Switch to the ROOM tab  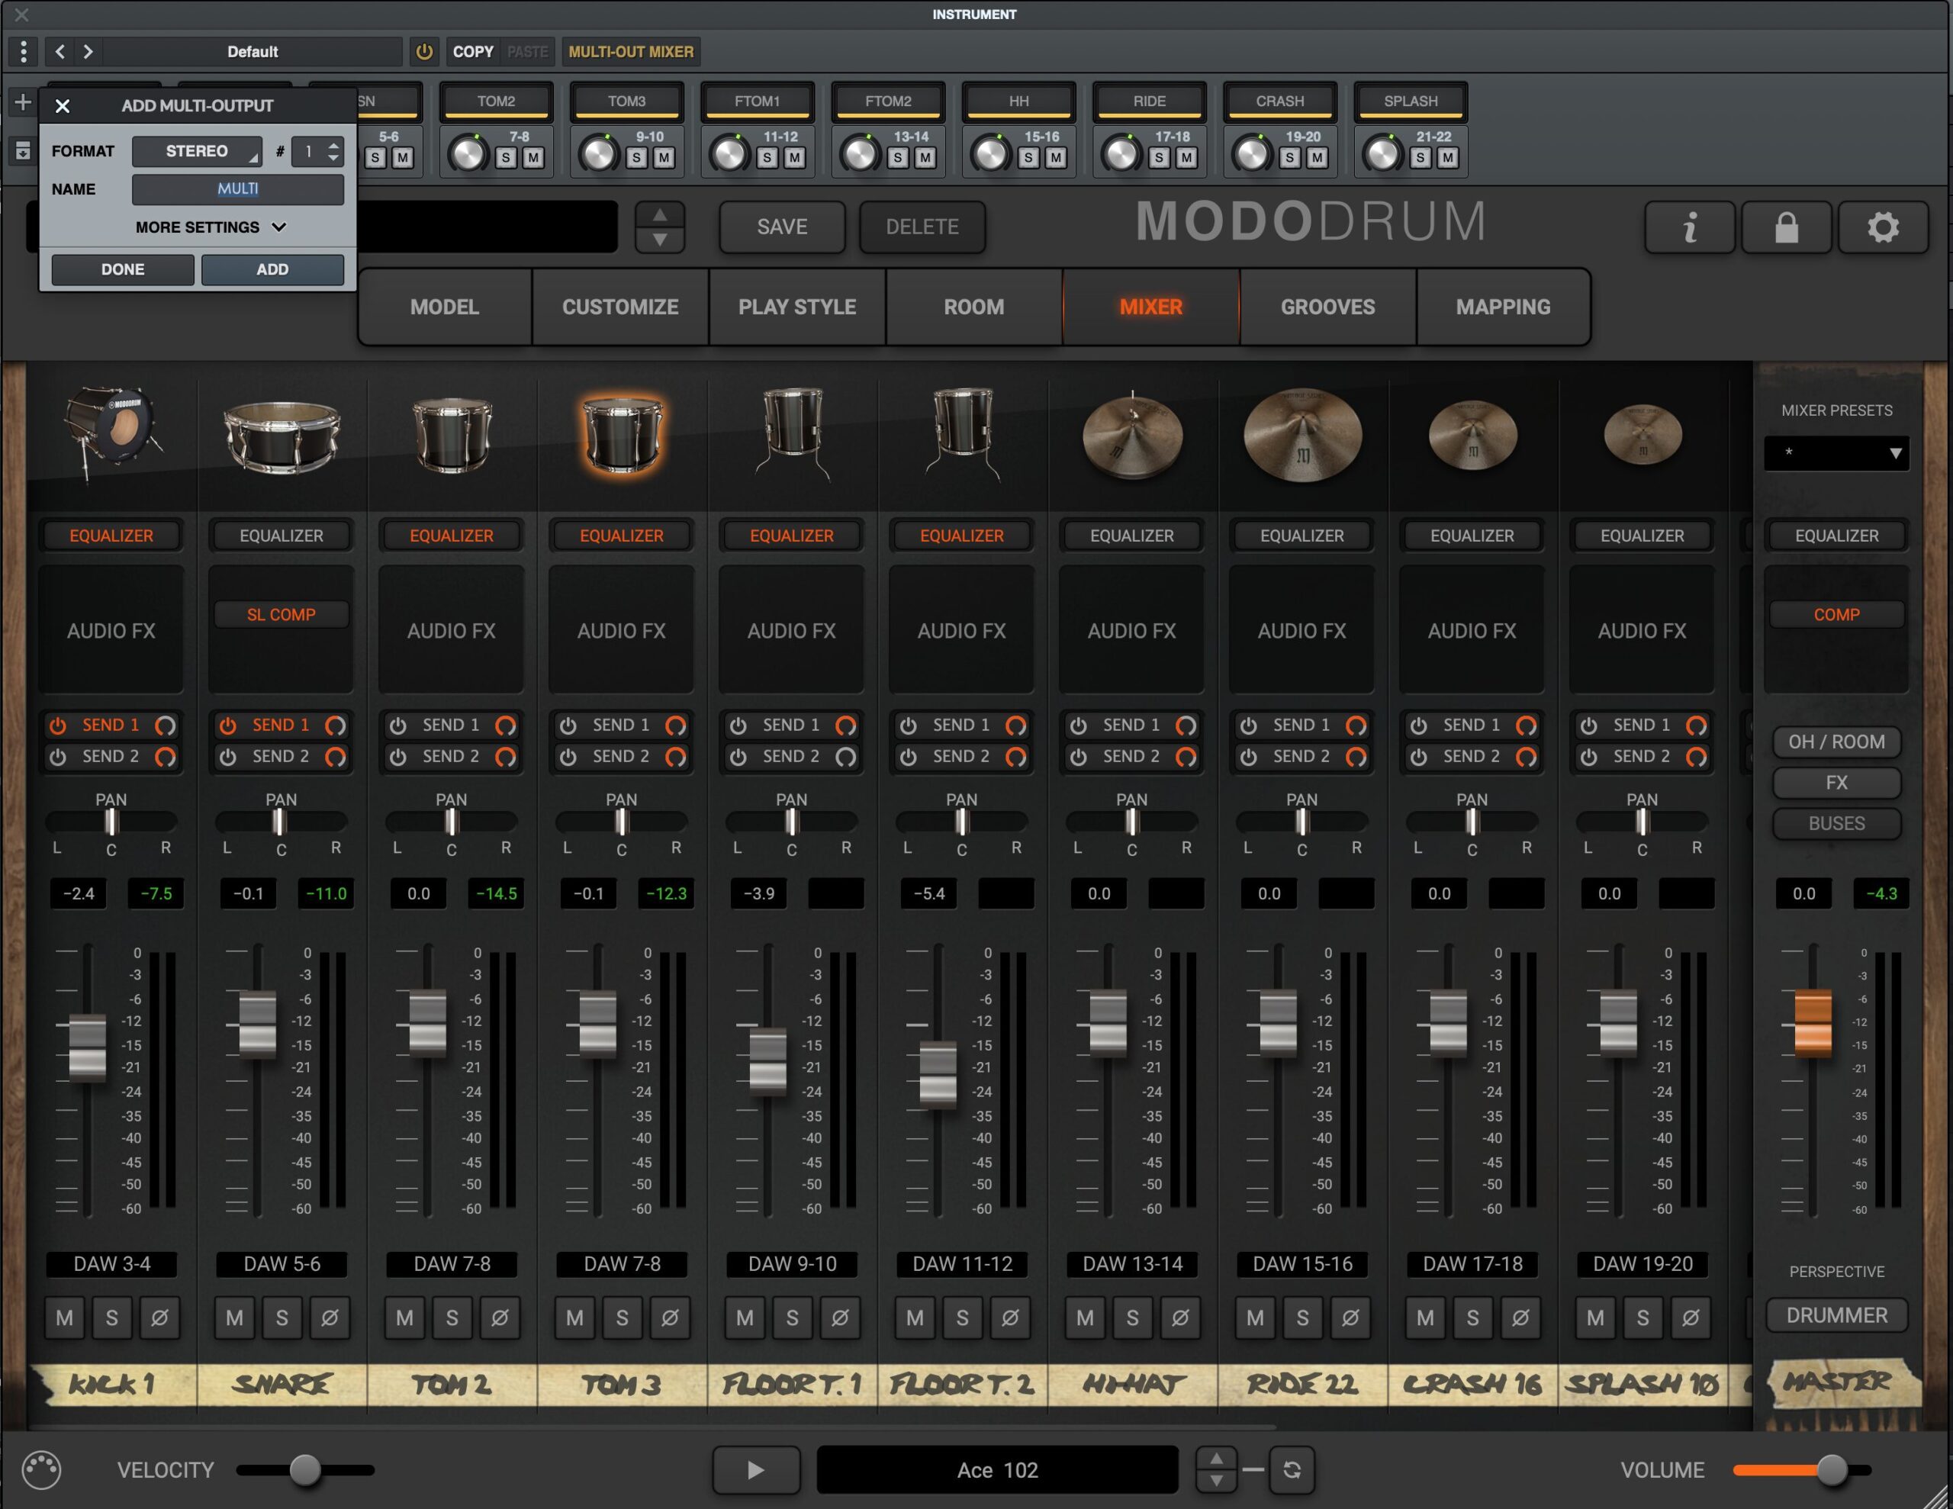[x=973, y=307]
